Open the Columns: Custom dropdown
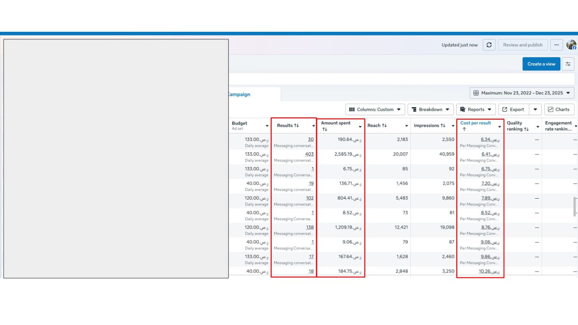Viewport: 578px width, 325px height. tap(375, 109)
